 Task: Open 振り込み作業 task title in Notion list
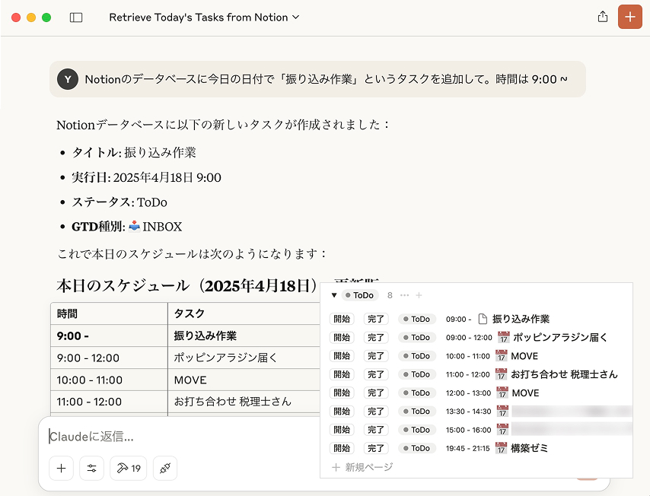(521, 319)
